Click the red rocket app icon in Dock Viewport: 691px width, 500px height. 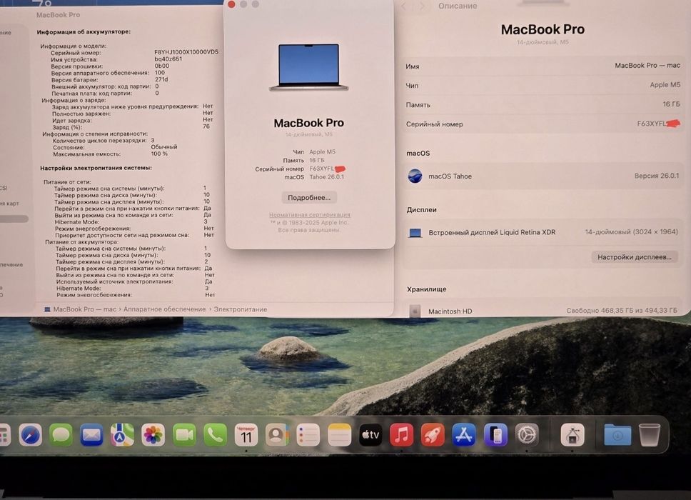[x=433, y=435]
